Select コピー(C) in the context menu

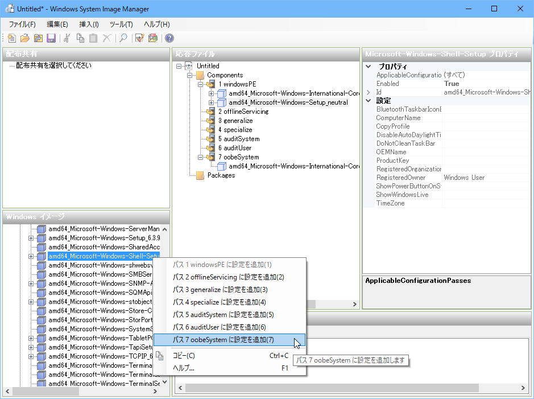tap(230, 356)
